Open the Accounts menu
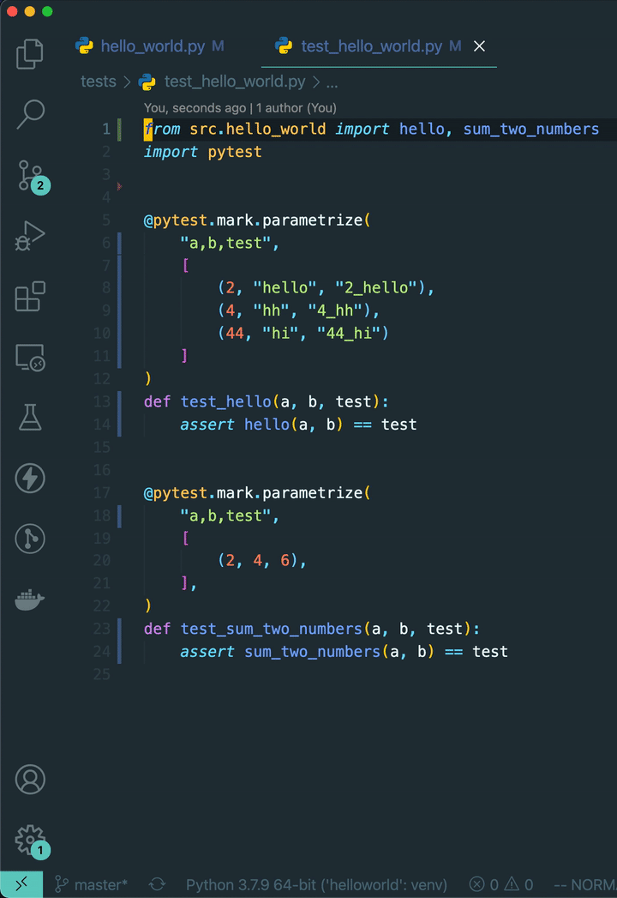 tap(30, 780)
